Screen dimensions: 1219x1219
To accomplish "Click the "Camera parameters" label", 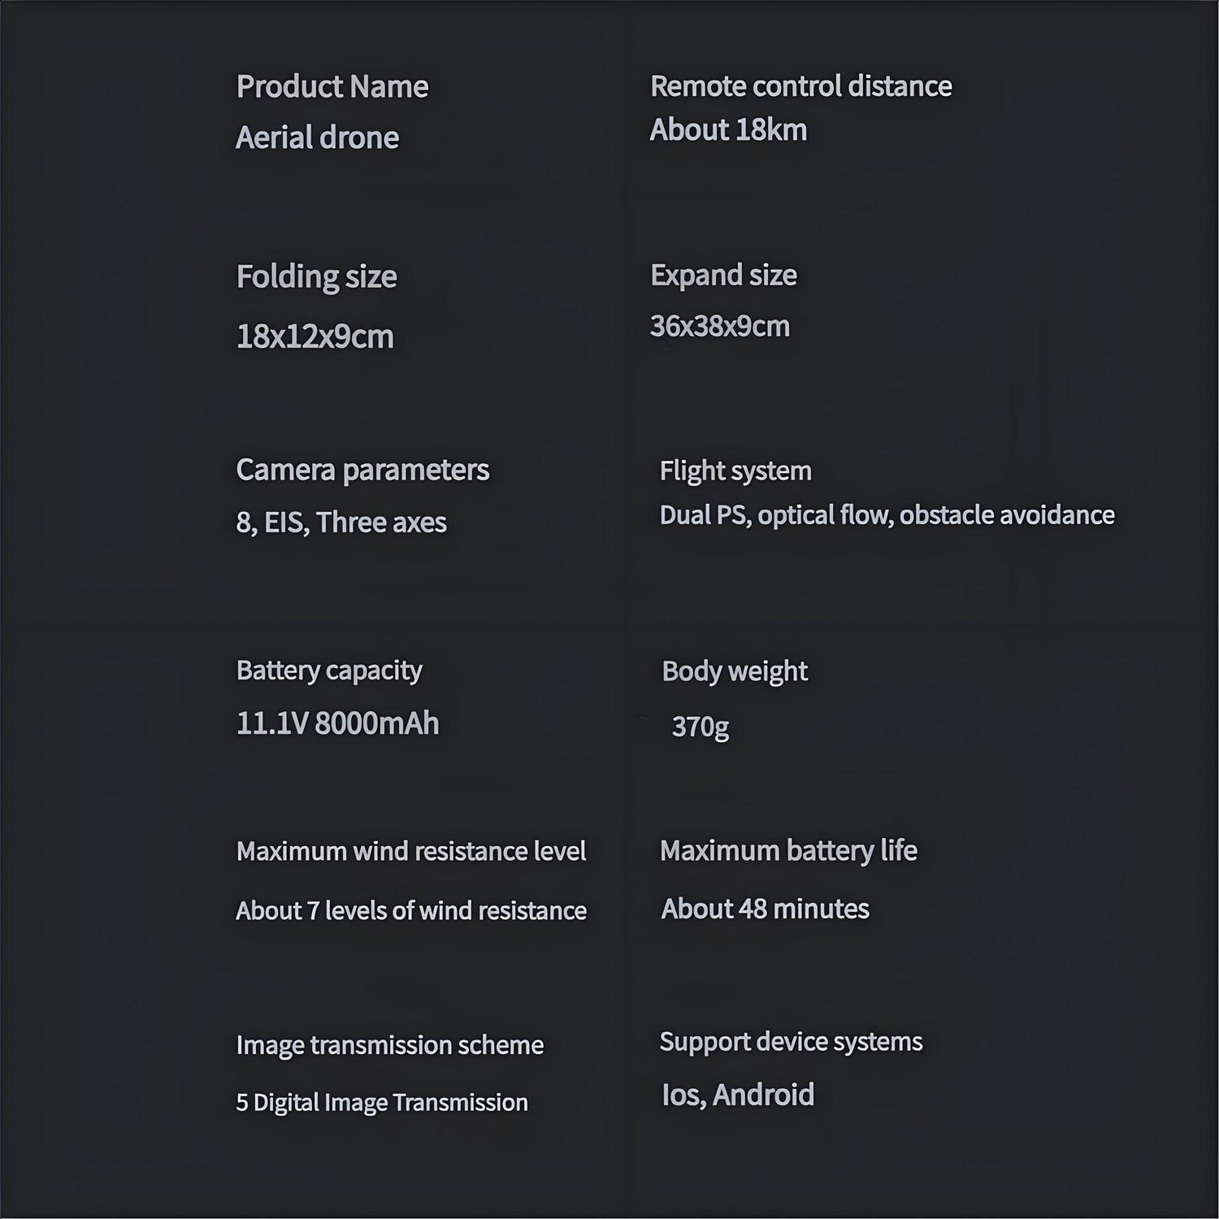I will (362, 470).
